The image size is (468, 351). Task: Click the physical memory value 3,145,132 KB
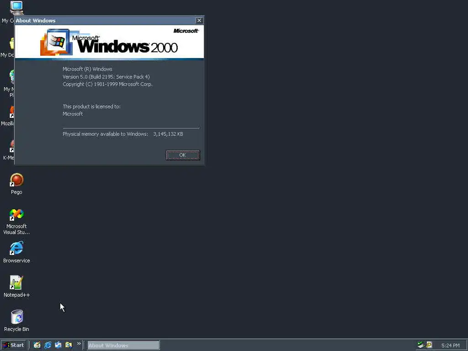[168, 134]
